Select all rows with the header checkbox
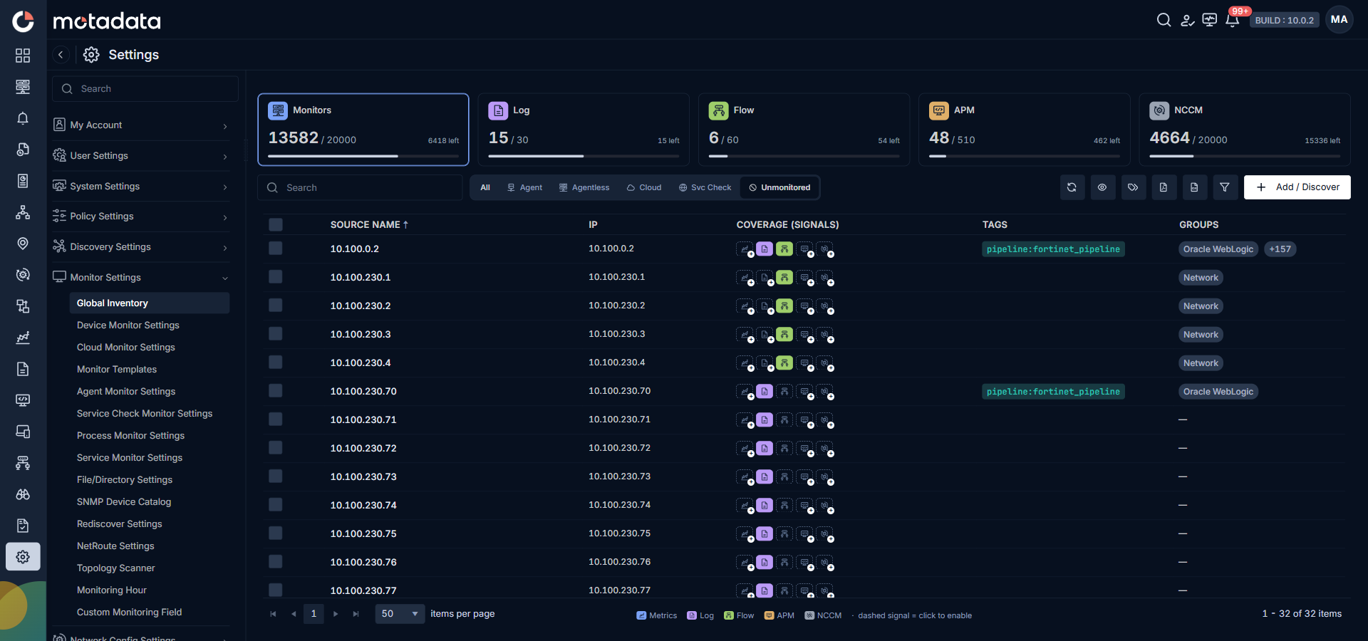The image size is (1368, 641). (276, 224)
